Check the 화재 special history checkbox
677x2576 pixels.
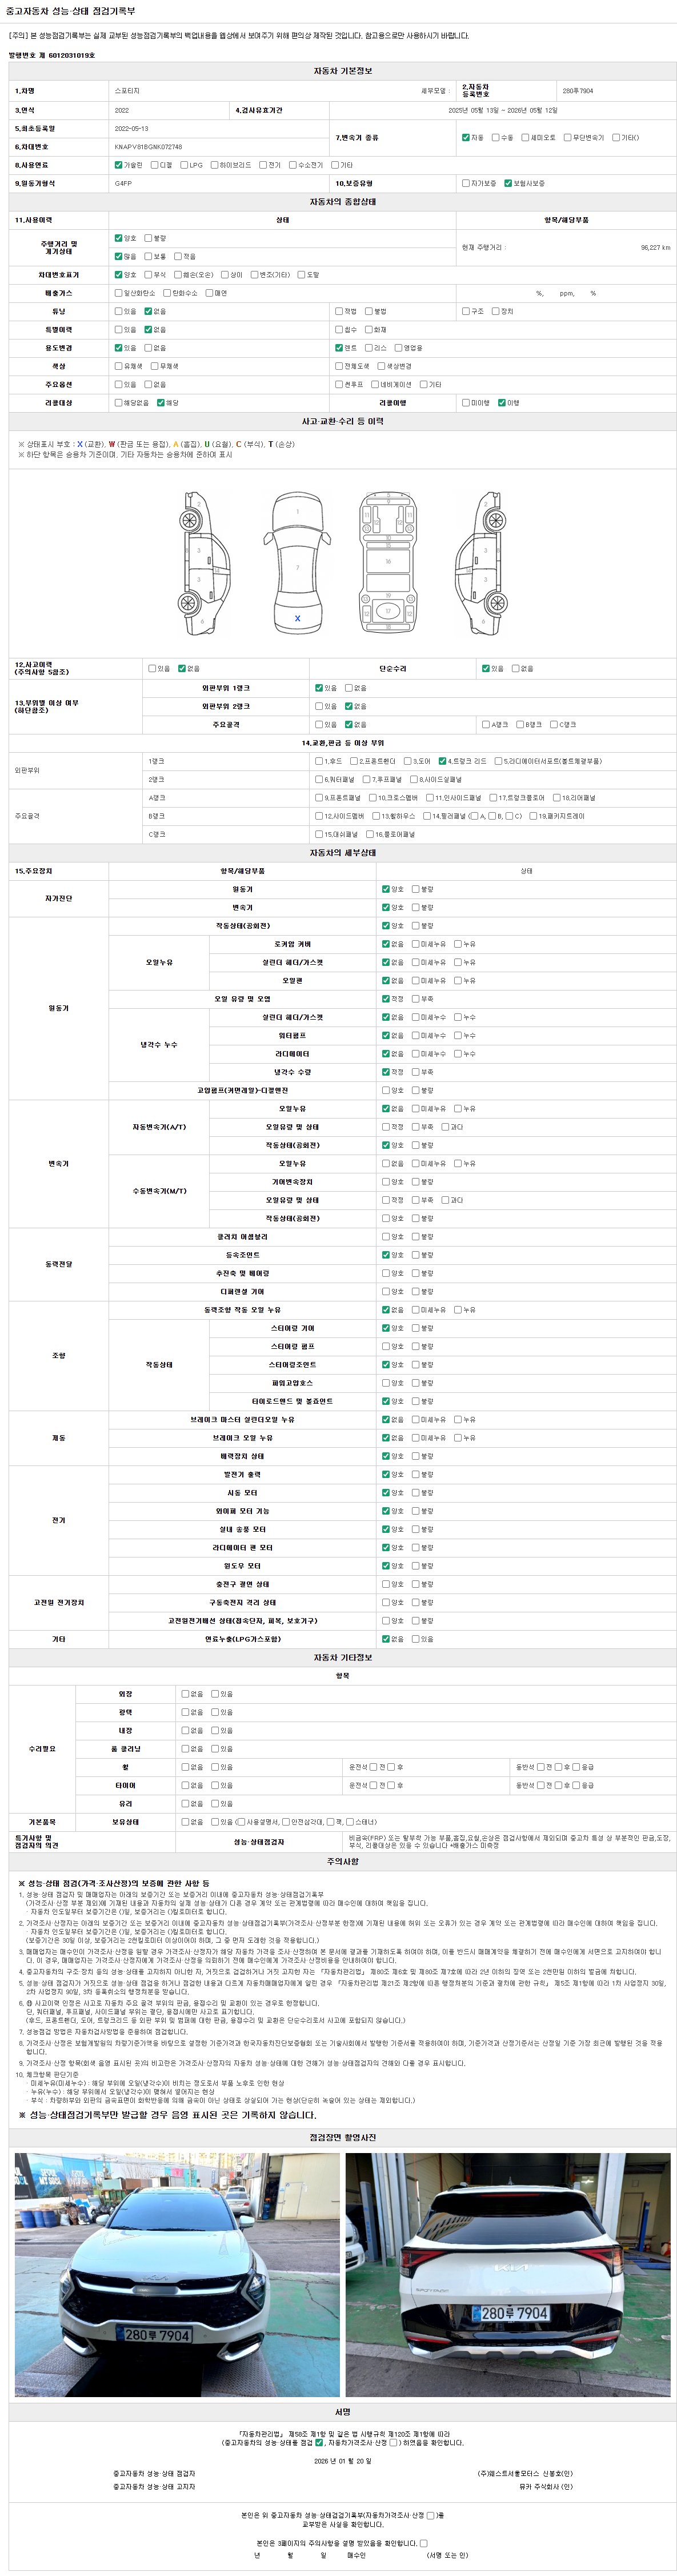pyautogui.click(x=369, y=329)
